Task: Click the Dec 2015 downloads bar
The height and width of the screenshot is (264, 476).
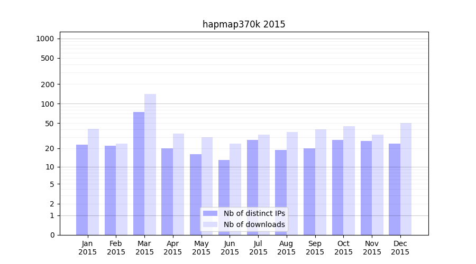Action: tap(406, 179)
